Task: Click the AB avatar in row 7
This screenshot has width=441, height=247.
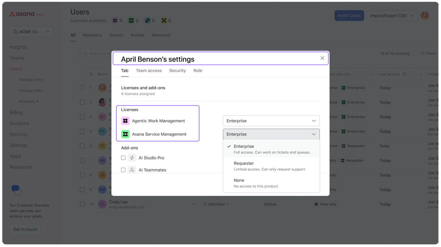Action: (102, 160)
